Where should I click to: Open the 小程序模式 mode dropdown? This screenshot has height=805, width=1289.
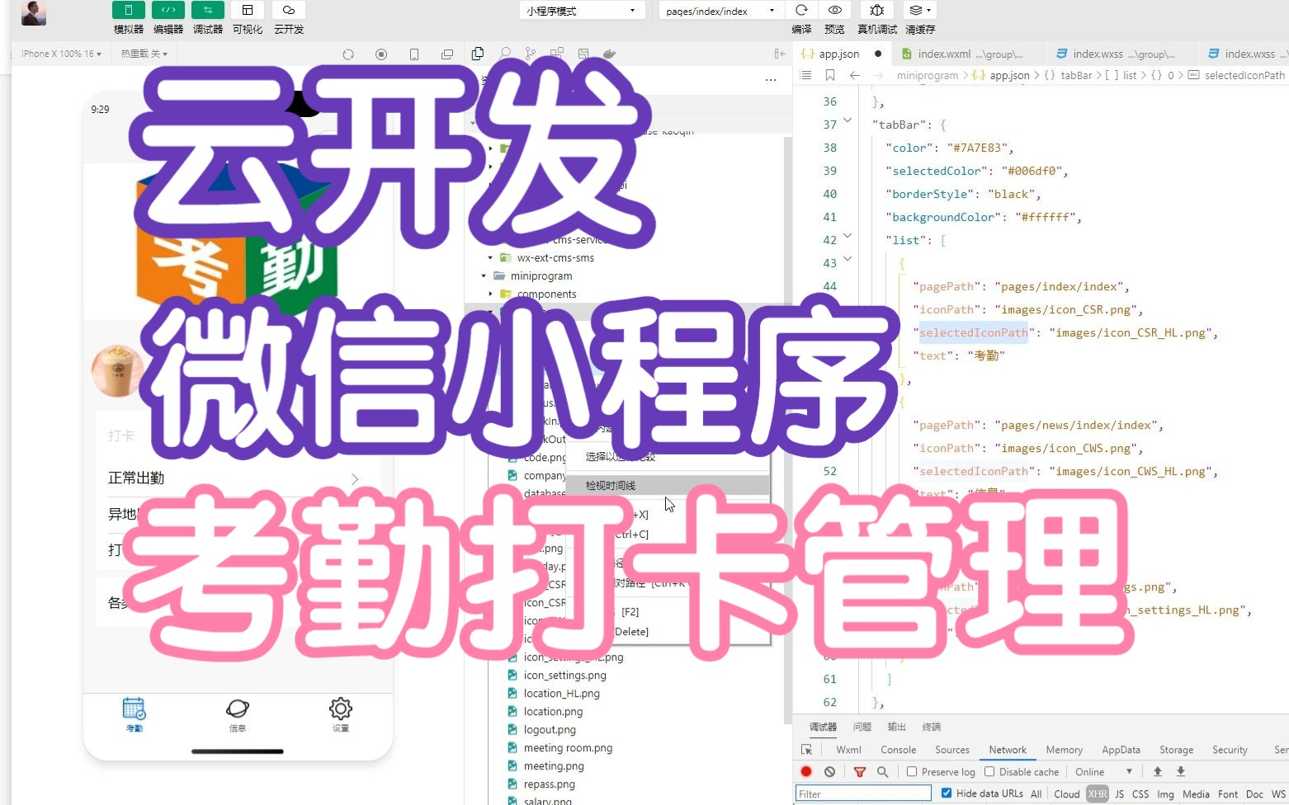point(580,10)
